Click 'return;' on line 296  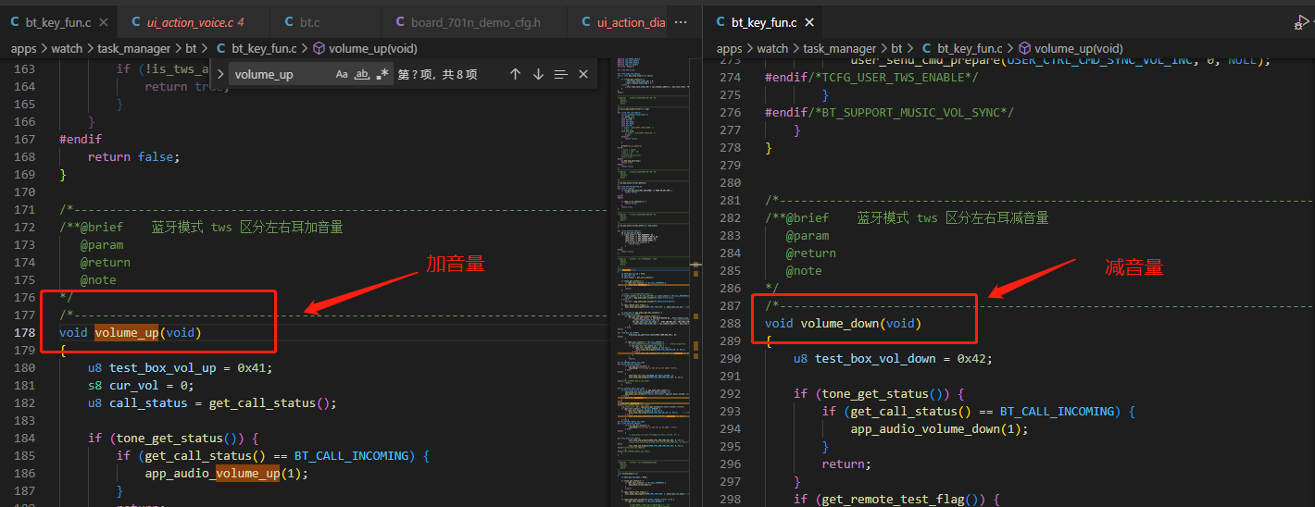coord(846,464)
